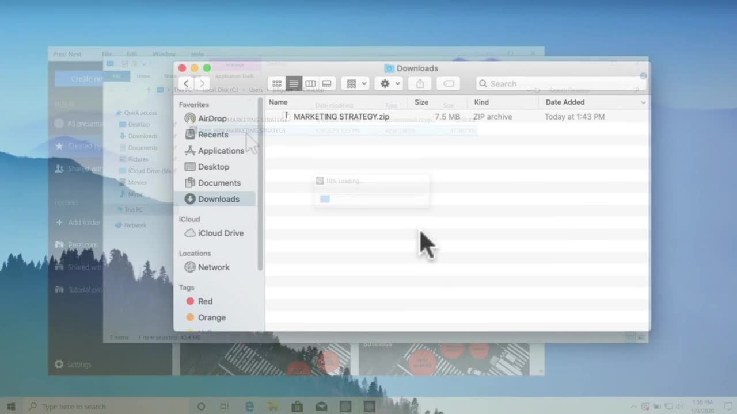Open Applications in Finder sidebar
This screenshot has height=414, width=737.
(214, 151)
